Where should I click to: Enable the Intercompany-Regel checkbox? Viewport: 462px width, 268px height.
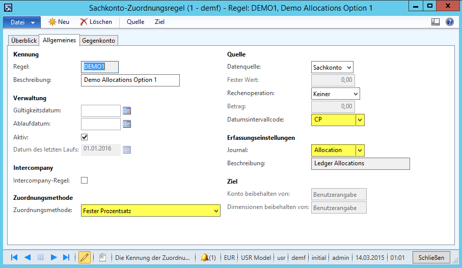click(x=85, y=180)
